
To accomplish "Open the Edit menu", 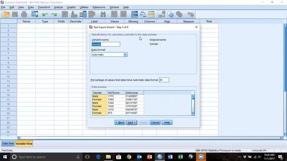I will point(12,7).
